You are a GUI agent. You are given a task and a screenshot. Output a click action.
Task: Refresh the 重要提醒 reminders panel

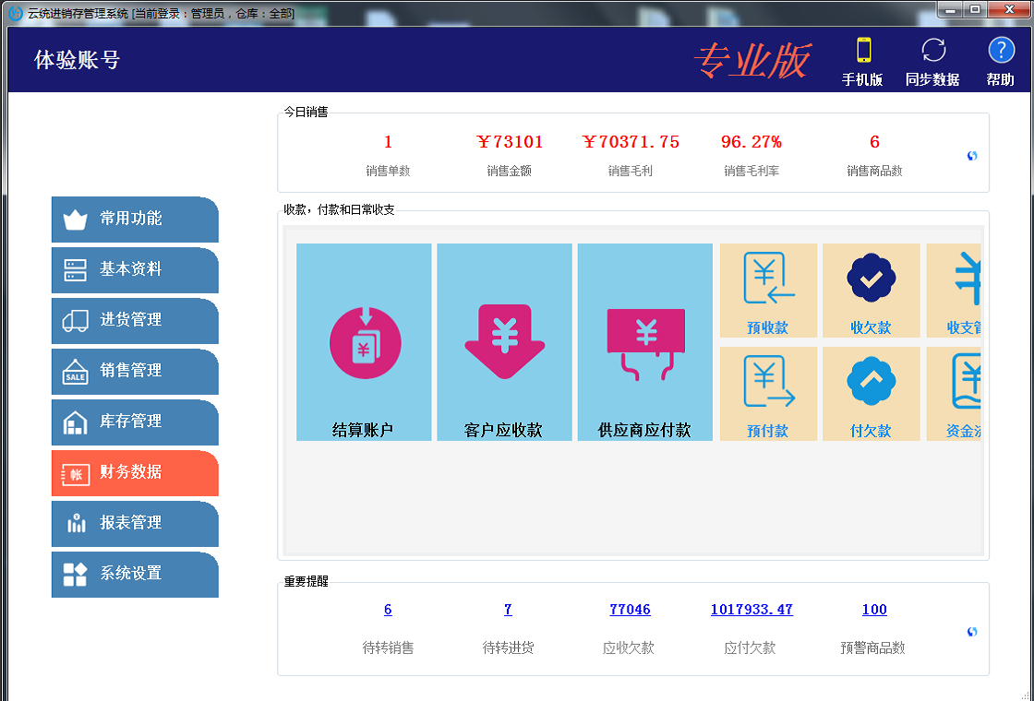click(972, 632)
